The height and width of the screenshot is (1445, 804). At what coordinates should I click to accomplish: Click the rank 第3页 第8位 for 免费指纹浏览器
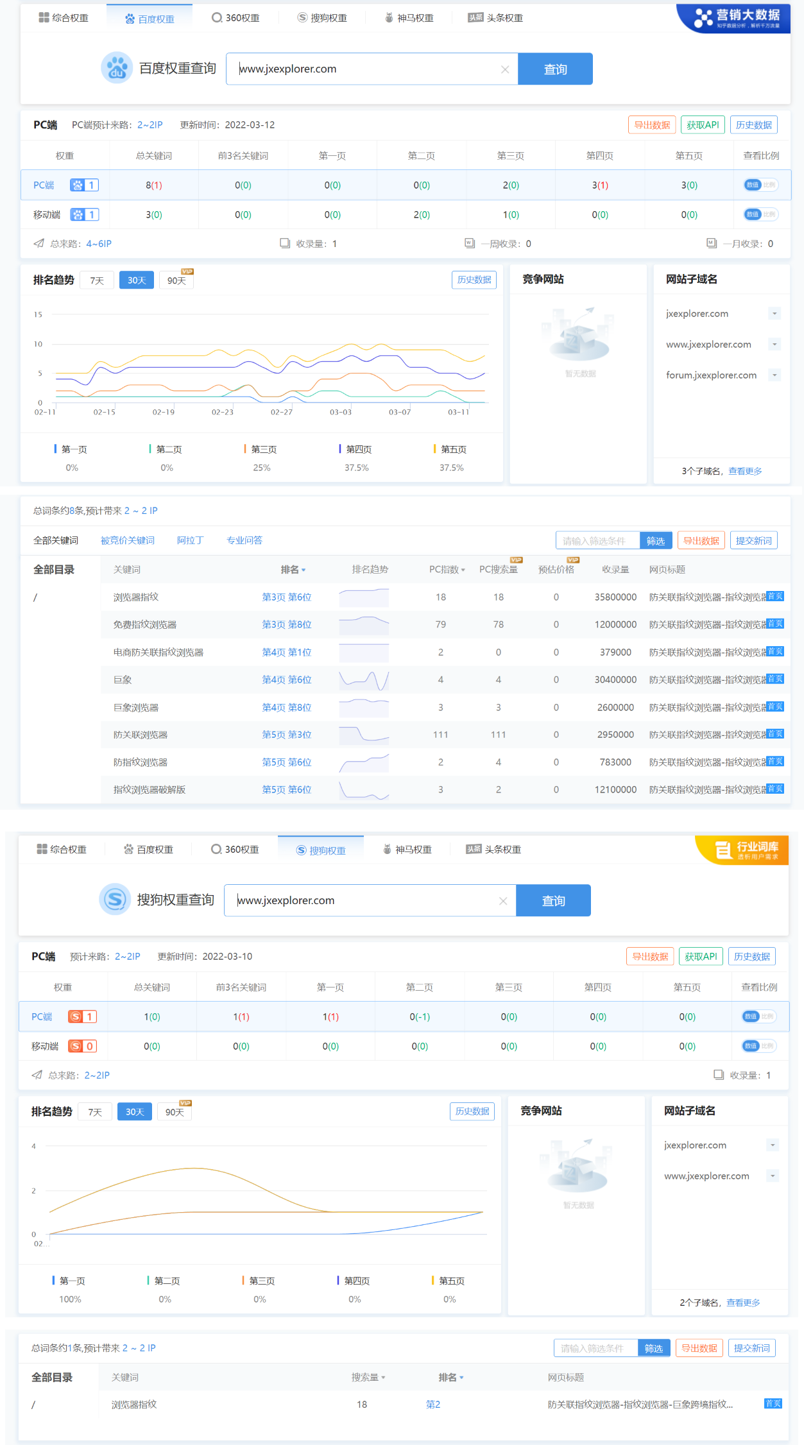[287, 625]
